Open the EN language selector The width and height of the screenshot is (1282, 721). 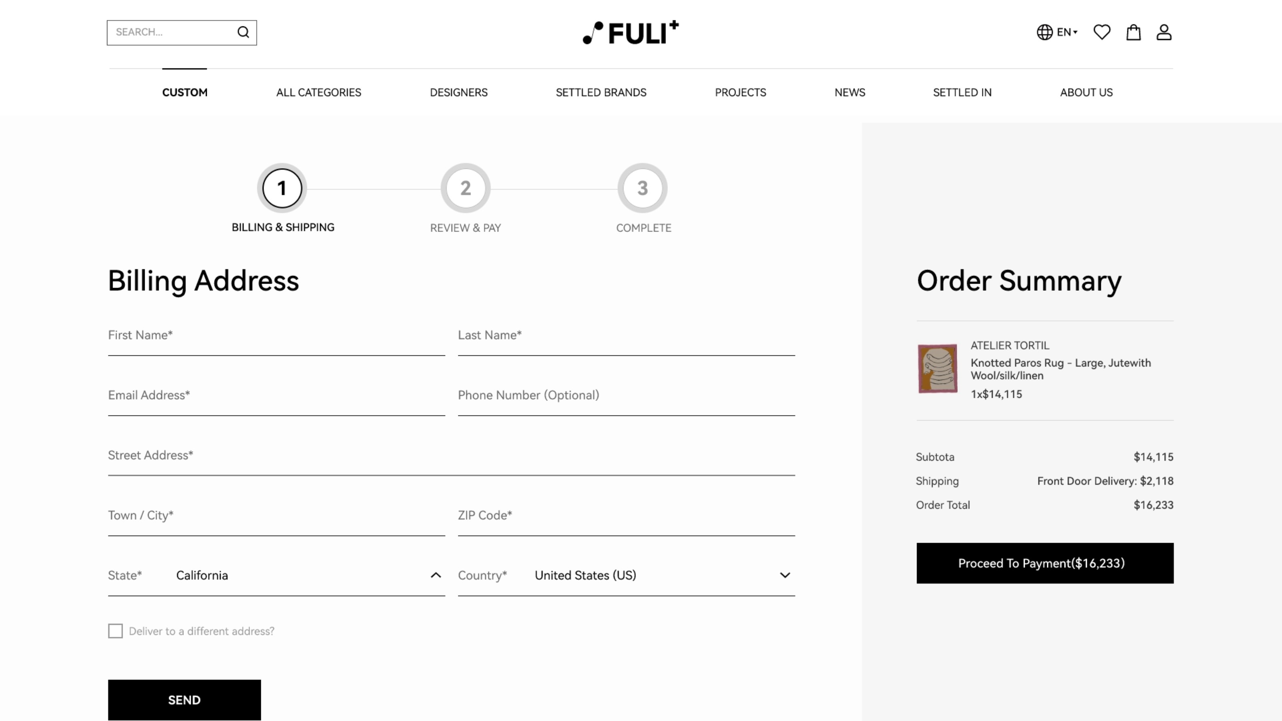(1067, 32)
